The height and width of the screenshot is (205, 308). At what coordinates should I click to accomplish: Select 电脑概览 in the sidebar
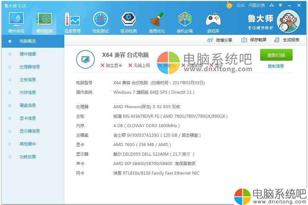(33, 41)
